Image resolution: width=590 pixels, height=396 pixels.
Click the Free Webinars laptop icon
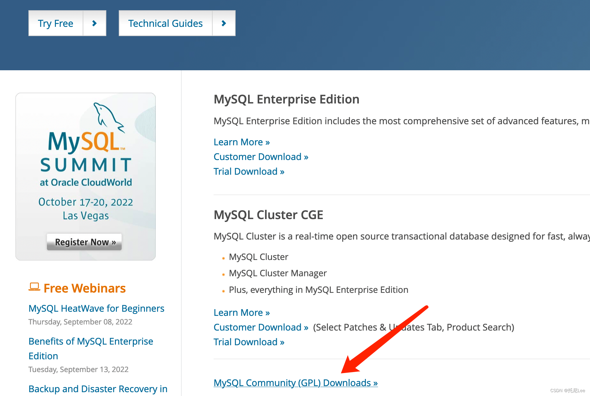coord(34,287)
